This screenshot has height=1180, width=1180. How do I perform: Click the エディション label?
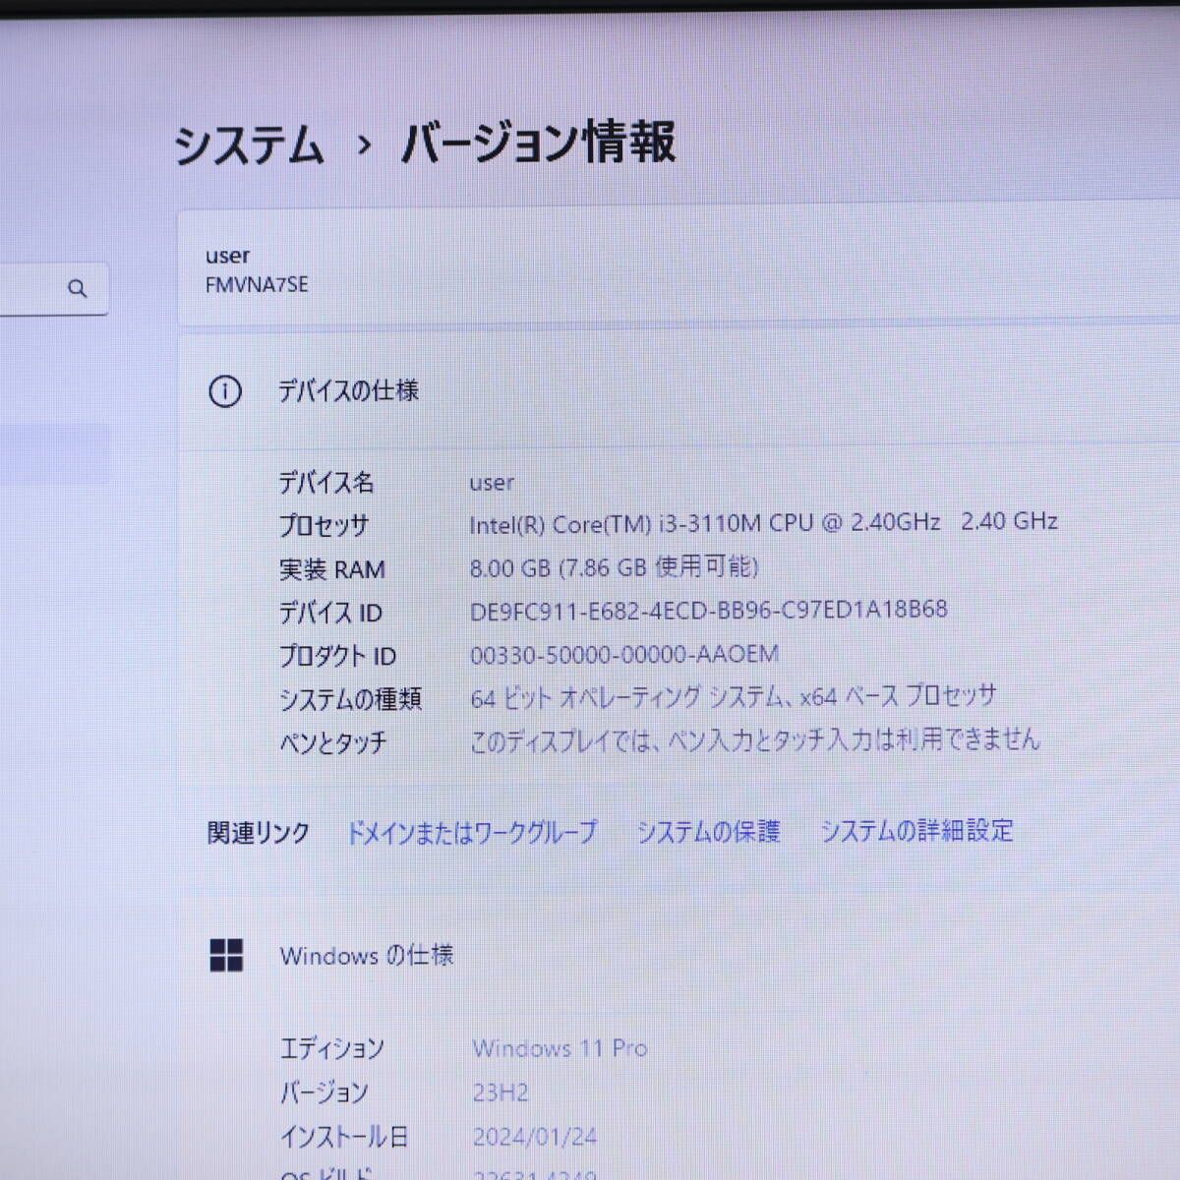[x=331, y=1049]
